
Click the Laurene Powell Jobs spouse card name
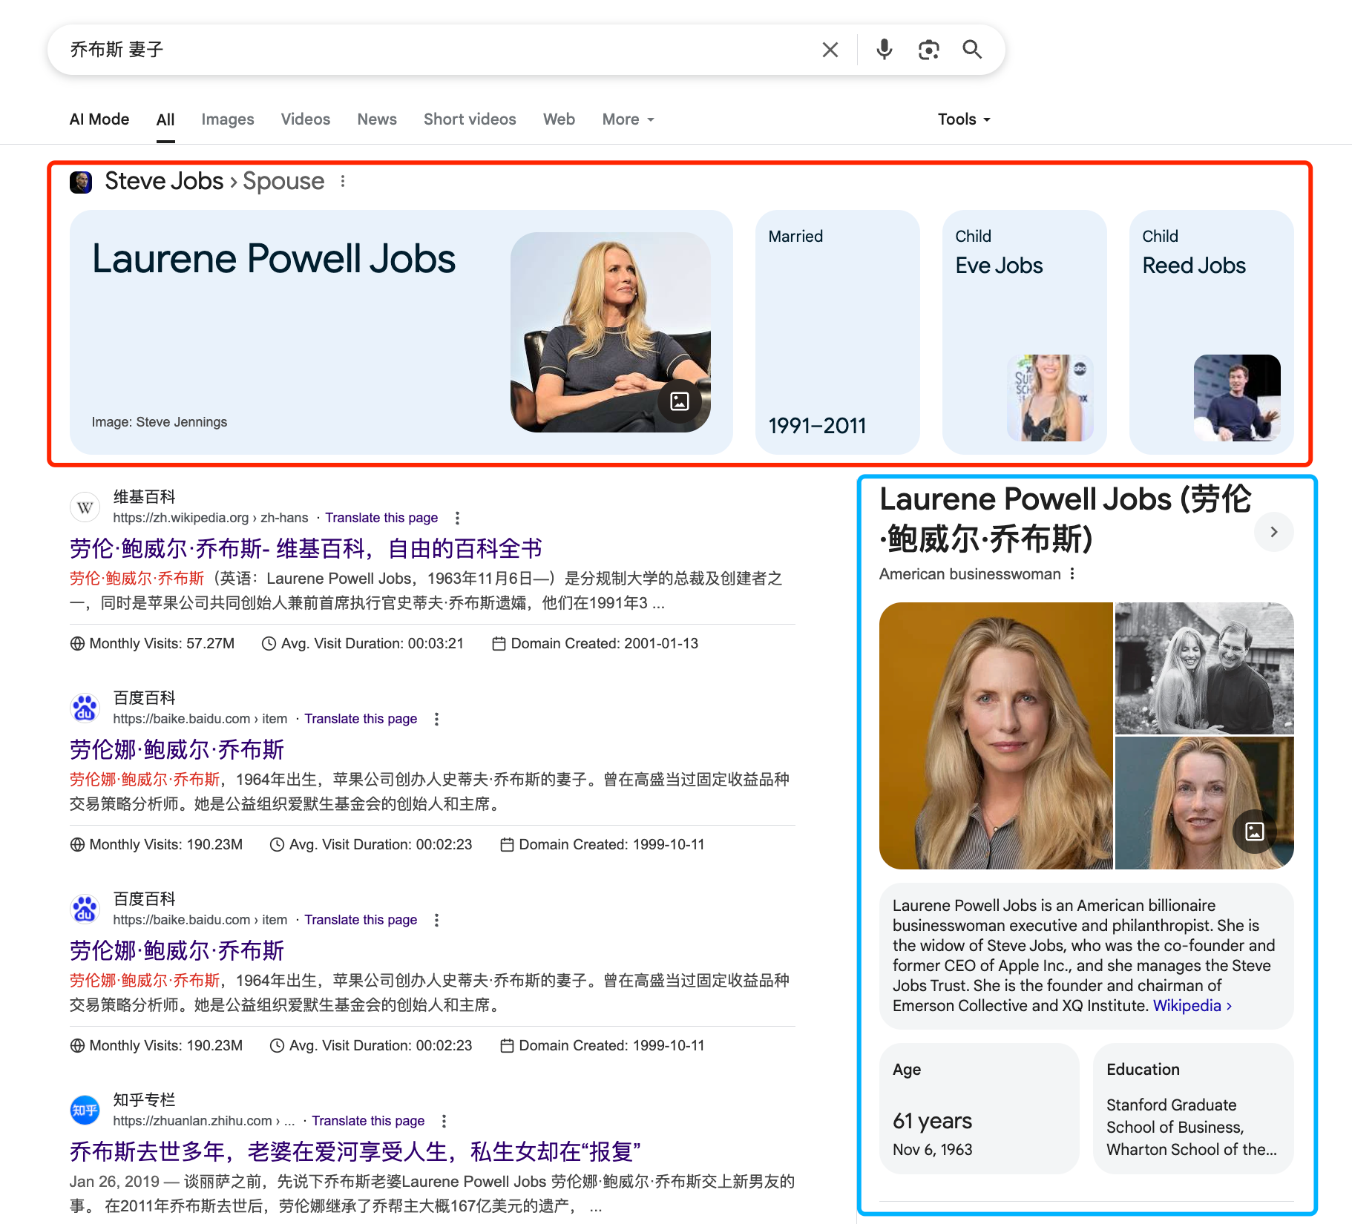pos(274,259)
